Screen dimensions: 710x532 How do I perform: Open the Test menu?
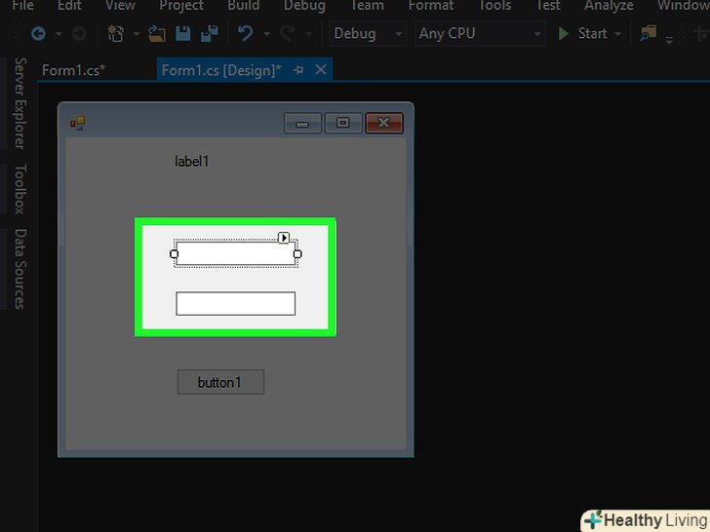[548, 5]
